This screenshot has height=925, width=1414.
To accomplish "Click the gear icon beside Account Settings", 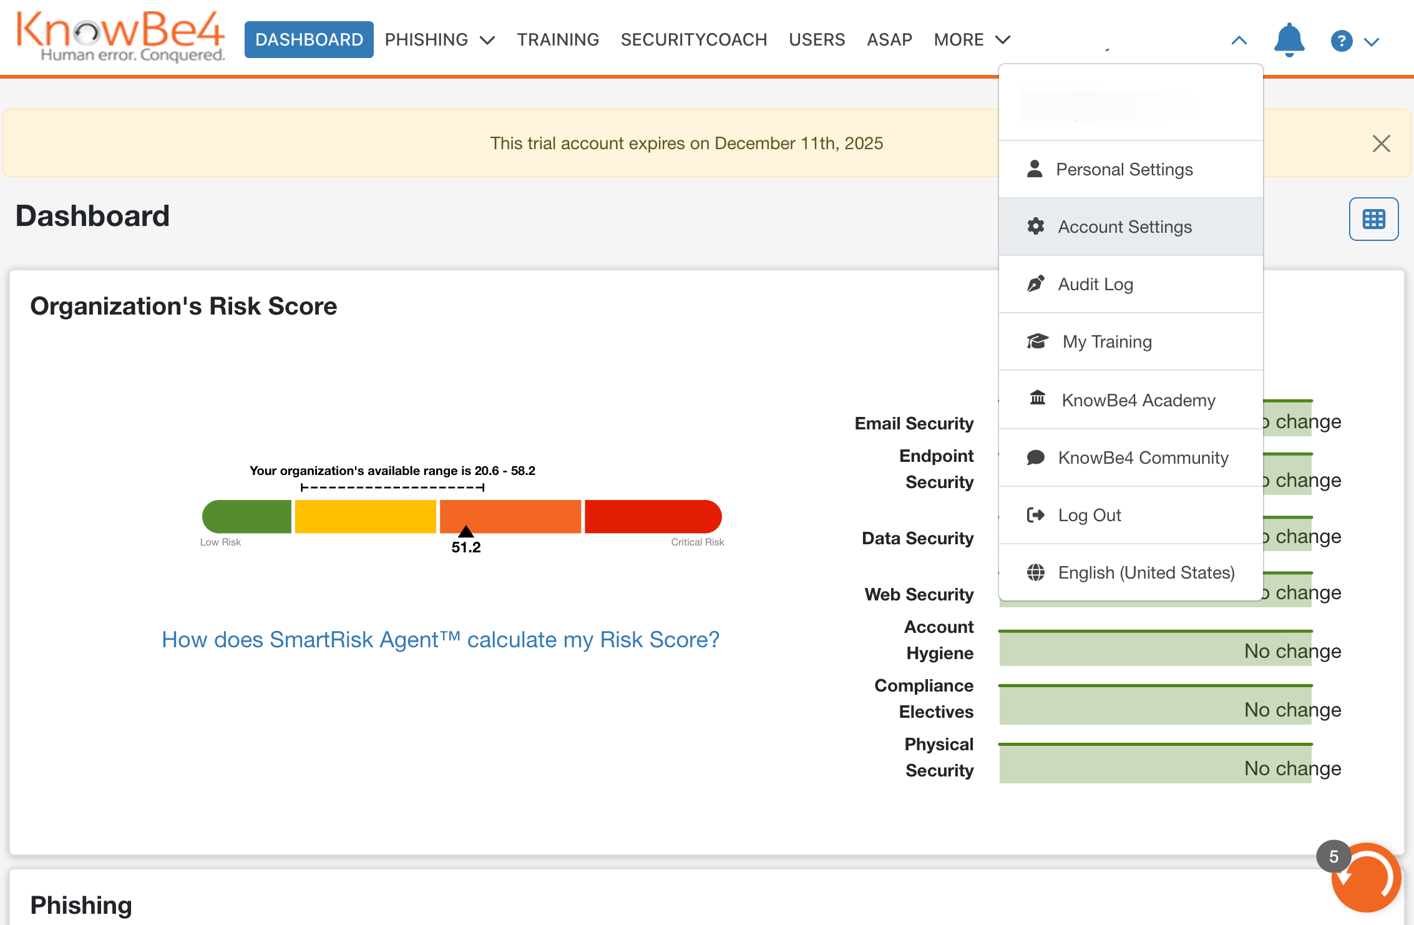I will (x=1036, y=227).
